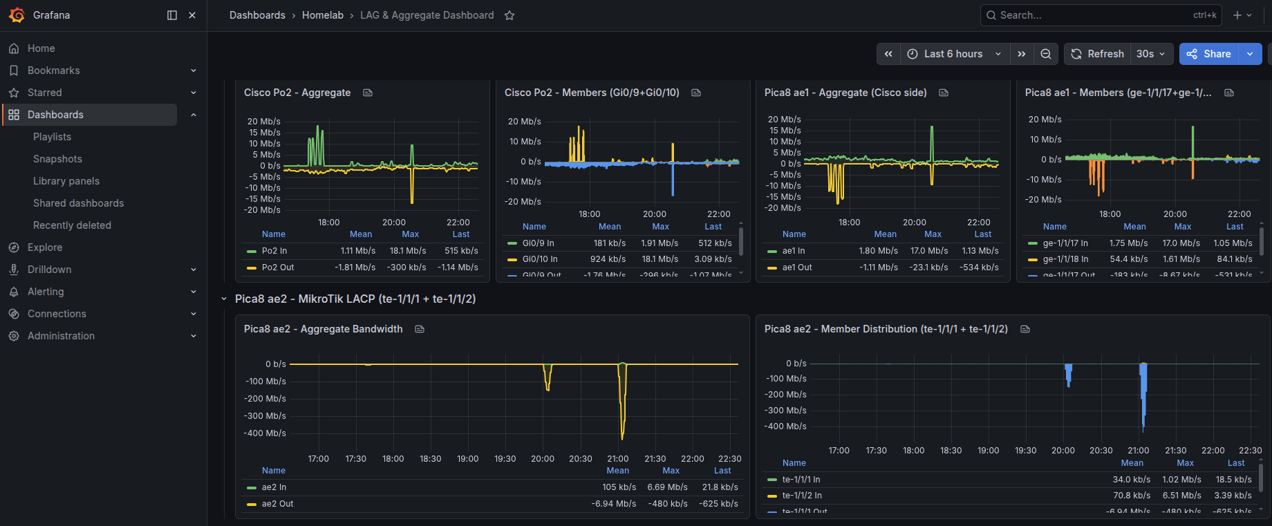Expand the Alerting section chevron

194,292
